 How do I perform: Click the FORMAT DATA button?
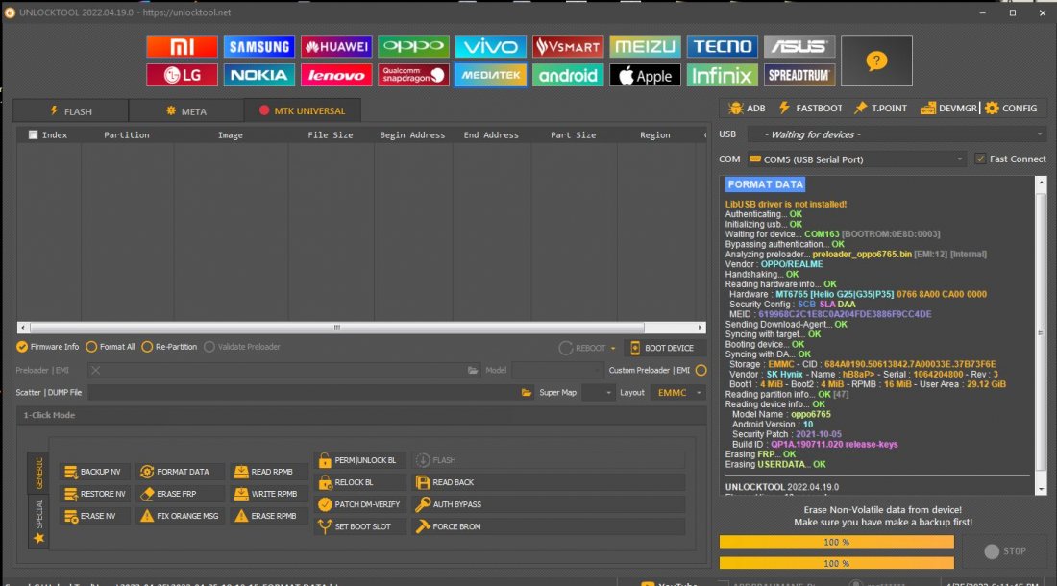[x=180, y=472]
